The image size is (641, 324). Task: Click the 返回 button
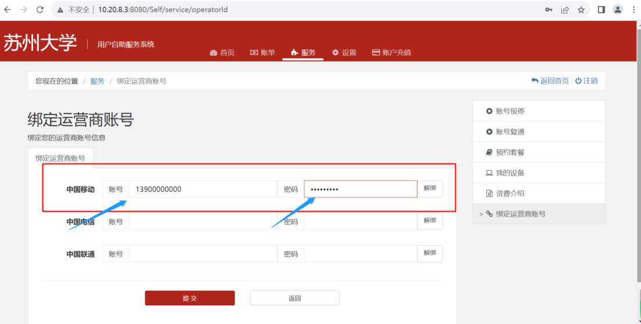pyautogui.click(x=294, y=298)
